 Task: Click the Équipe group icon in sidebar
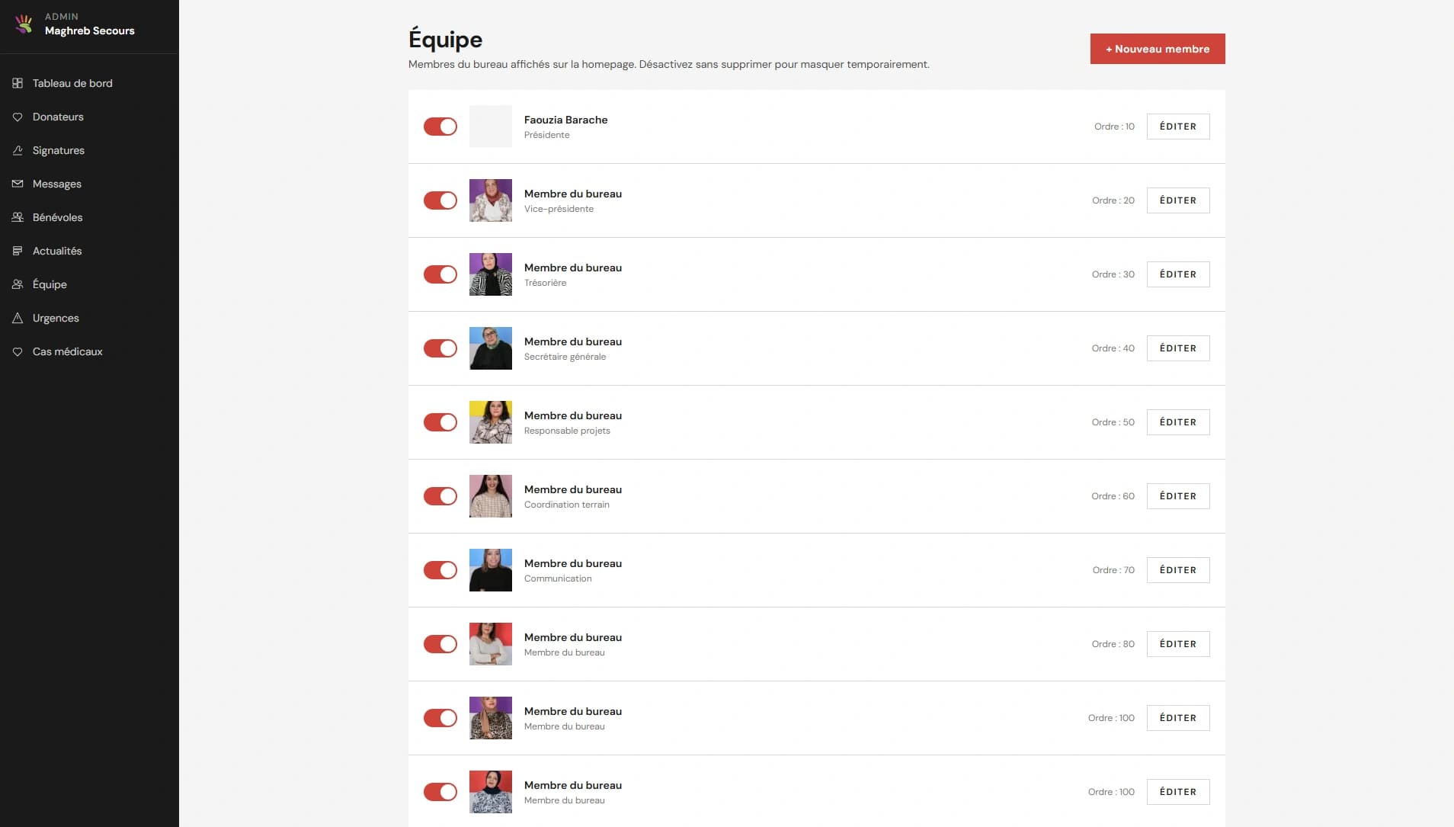tap(18, 284)
